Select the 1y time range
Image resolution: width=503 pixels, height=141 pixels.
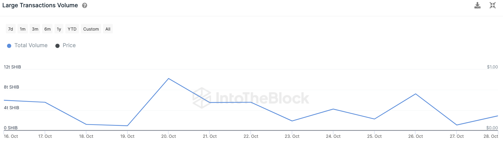pyautogui.click(x=59, y=29)
